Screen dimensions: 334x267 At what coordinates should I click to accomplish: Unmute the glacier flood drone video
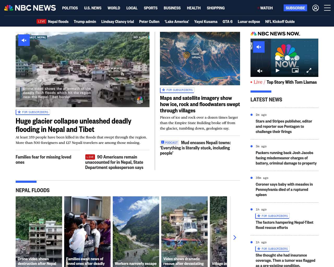point(24,40)
